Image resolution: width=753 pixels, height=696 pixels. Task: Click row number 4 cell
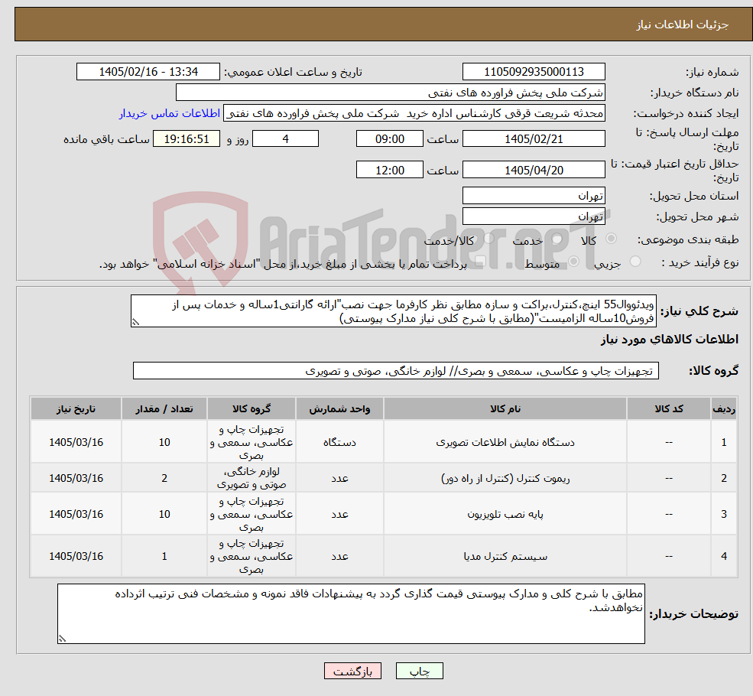coord(724,556)
